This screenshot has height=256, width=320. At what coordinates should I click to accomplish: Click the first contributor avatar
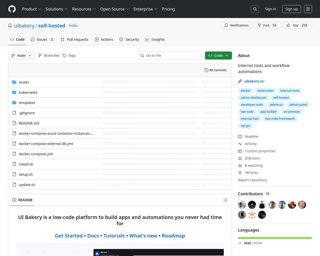(242, 205)
